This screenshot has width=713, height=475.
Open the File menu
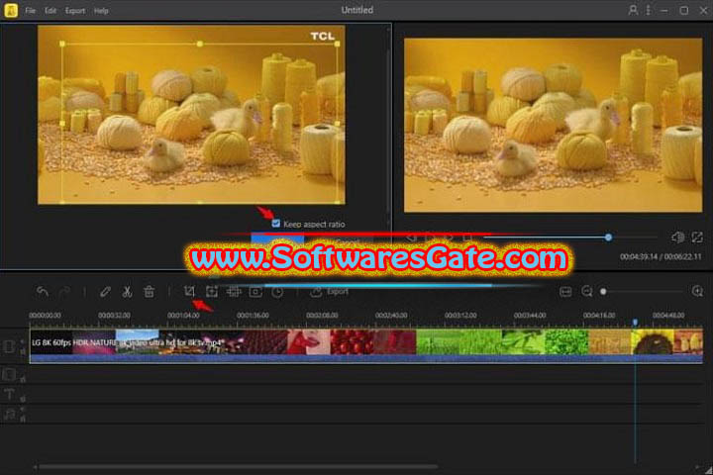30,11
